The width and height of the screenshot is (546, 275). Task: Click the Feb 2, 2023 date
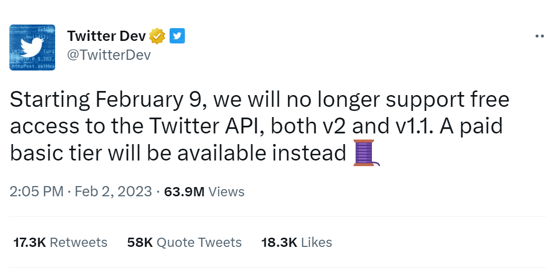(x=113, y=192)
